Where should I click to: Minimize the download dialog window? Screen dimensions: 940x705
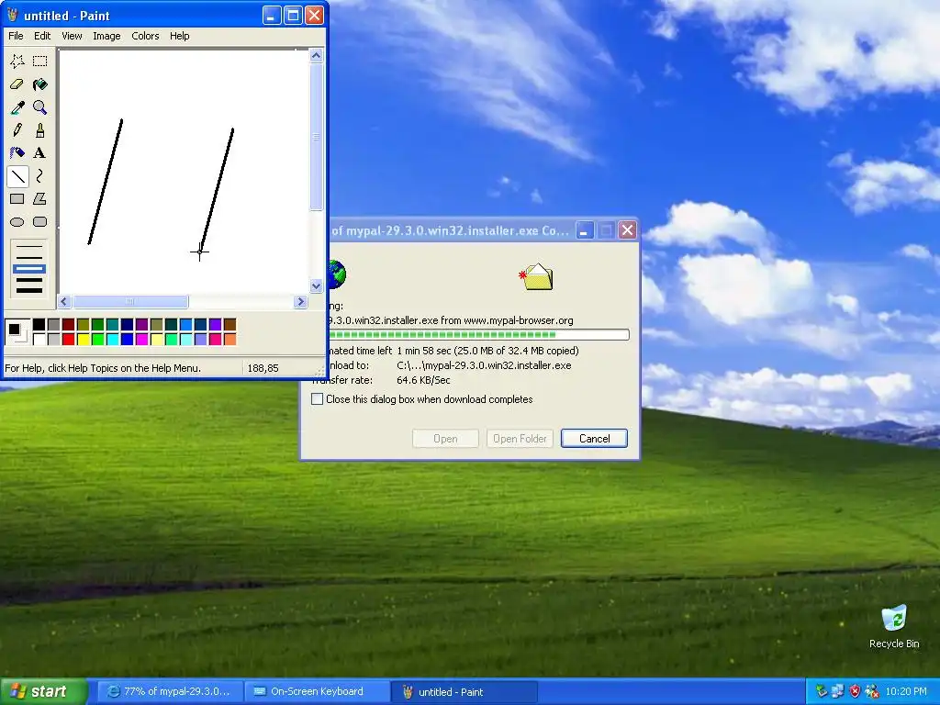pyautogui.click(x=585, y=230)
